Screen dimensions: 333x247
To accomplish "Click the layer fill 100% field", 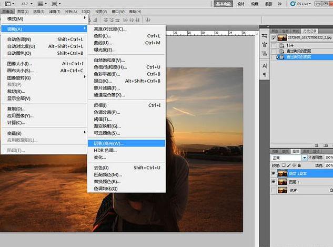I will 329,165.
